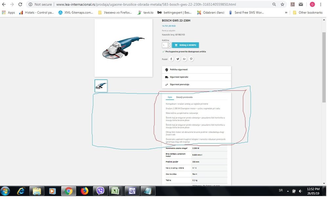
Task: Open the volume speaker tray icon
Action: pos(300,191)
